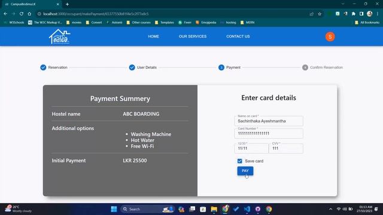
Task: Open a new browser tab
Action: point(67,4)
